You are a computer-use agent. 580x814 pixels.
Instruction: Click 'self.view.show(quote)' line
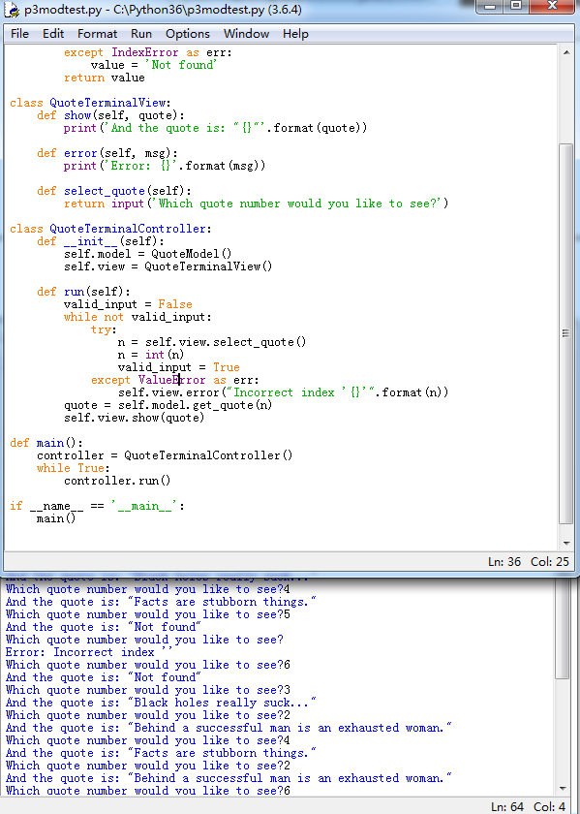[135, 418]
